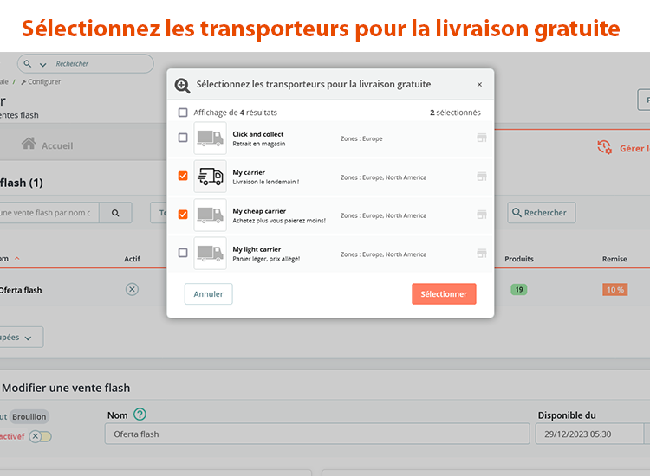Go to the Accueil tab

pos(48,145)
